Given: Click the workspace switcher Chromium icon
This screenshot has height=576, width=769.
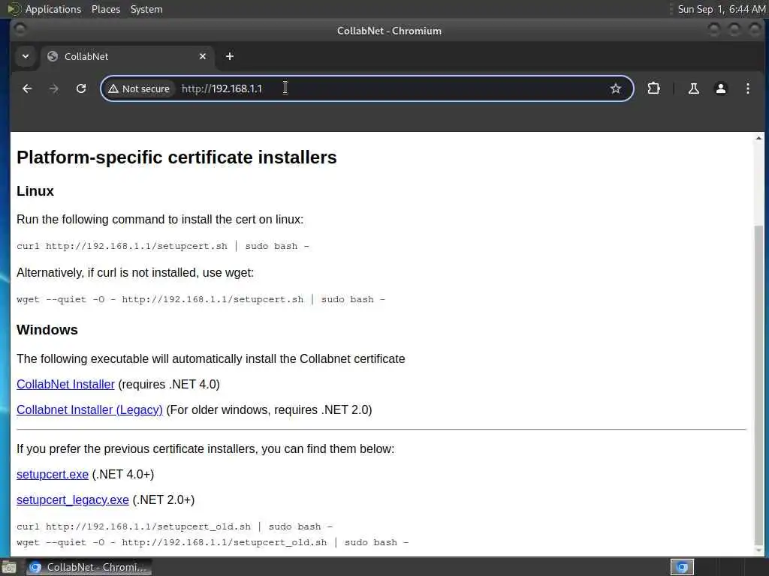Looking at the screenshot, I should (x=682, y=567).
